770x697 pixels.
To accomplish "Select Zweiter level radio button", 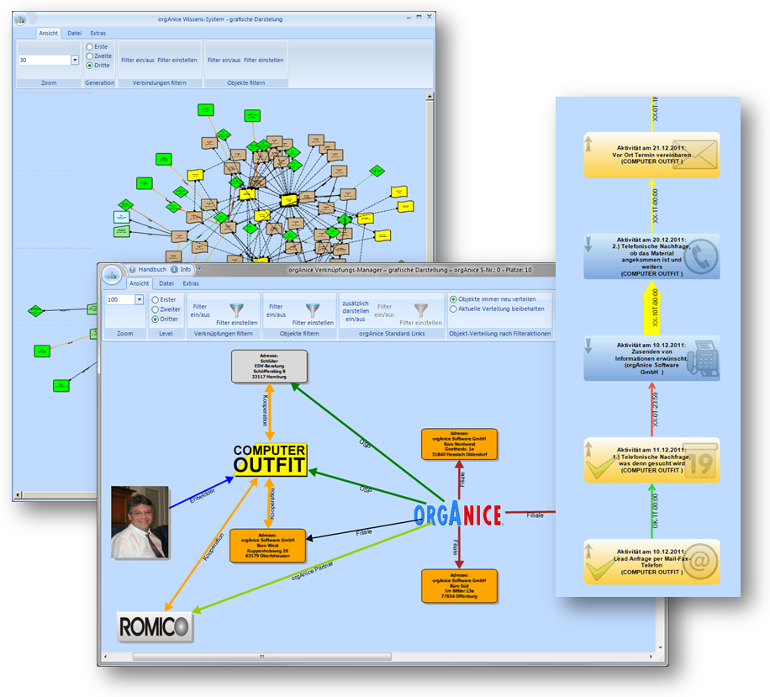I will pyautogui.click(x=156, y=309).
